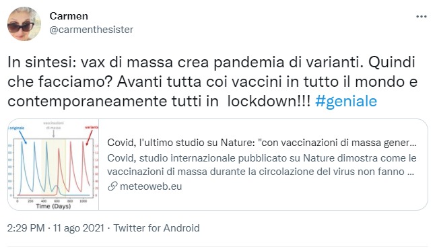Click card description about studio internazionale
437x249 pixels.
click(262, 165)
